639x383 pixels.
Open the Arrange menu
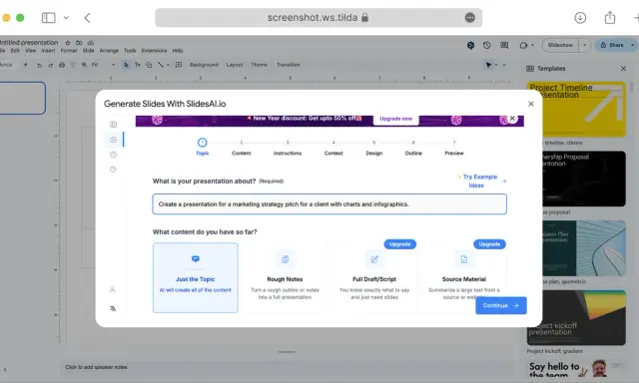point(109,51)
